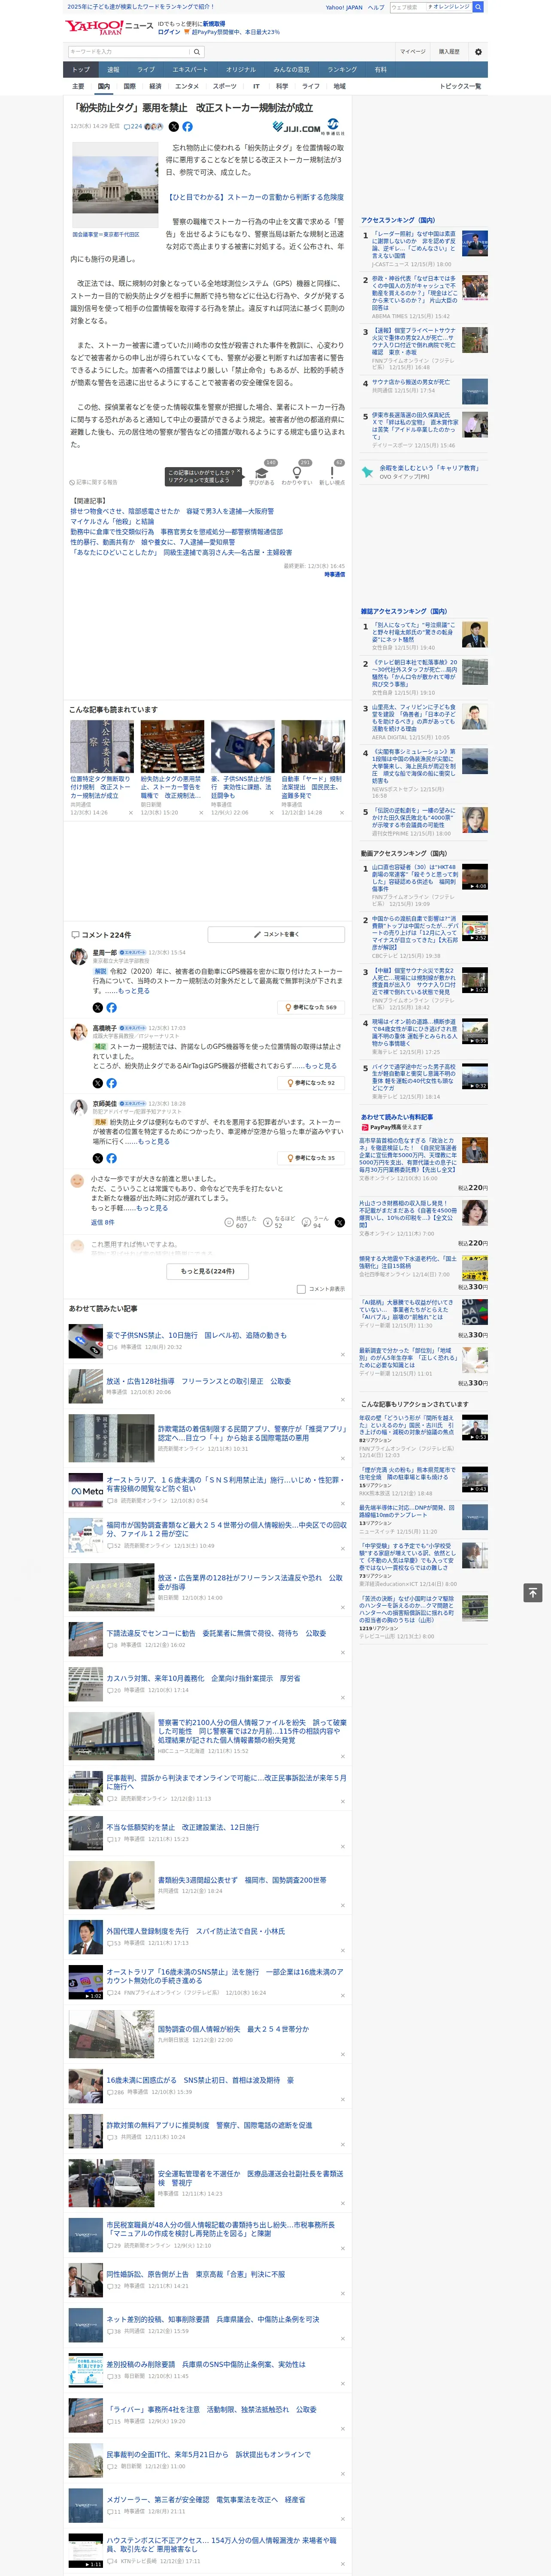The width and height of the screenshot is (551, 2576).
Task: Share 高橋暁子's comment on Facebook
Action: (111, 1083)
